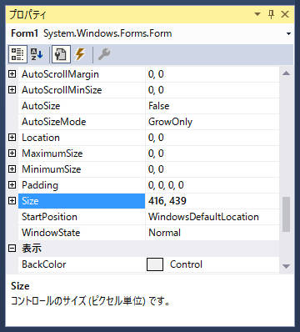300x332 pixels.
Task: Click the scrollbar down arrow
Action: (x=286, y=266)
